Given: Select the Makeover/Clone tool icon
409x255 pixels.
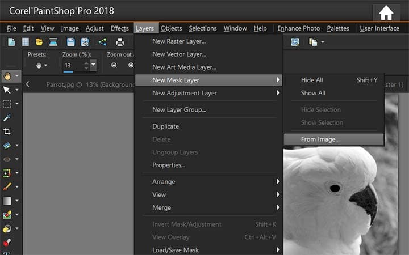Looking at the screenshot, I should pyautogui.click(x=7, y=173).
